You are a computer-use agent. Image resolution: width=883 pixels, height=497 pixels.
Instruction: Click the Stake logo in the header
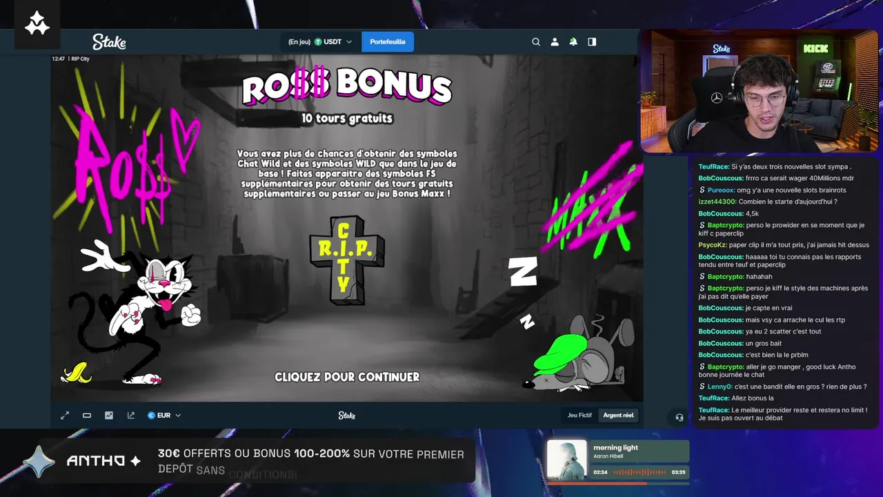[109, 42]
